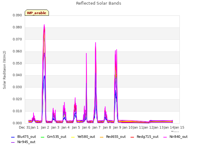Screen dimensions: 198x148
Task: Click the blue Blu475_out legend swatch
Action: [x=13, y=137]
